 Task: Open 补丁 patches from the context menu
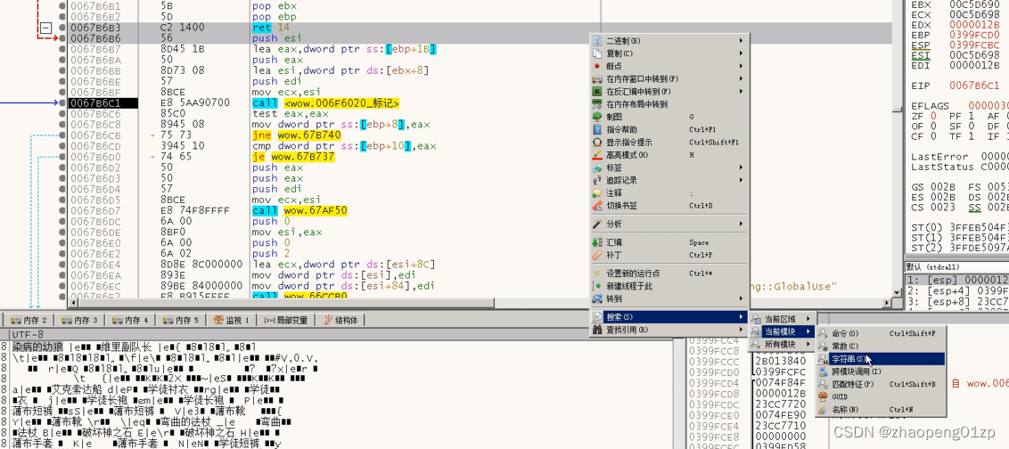pos(670,256)
